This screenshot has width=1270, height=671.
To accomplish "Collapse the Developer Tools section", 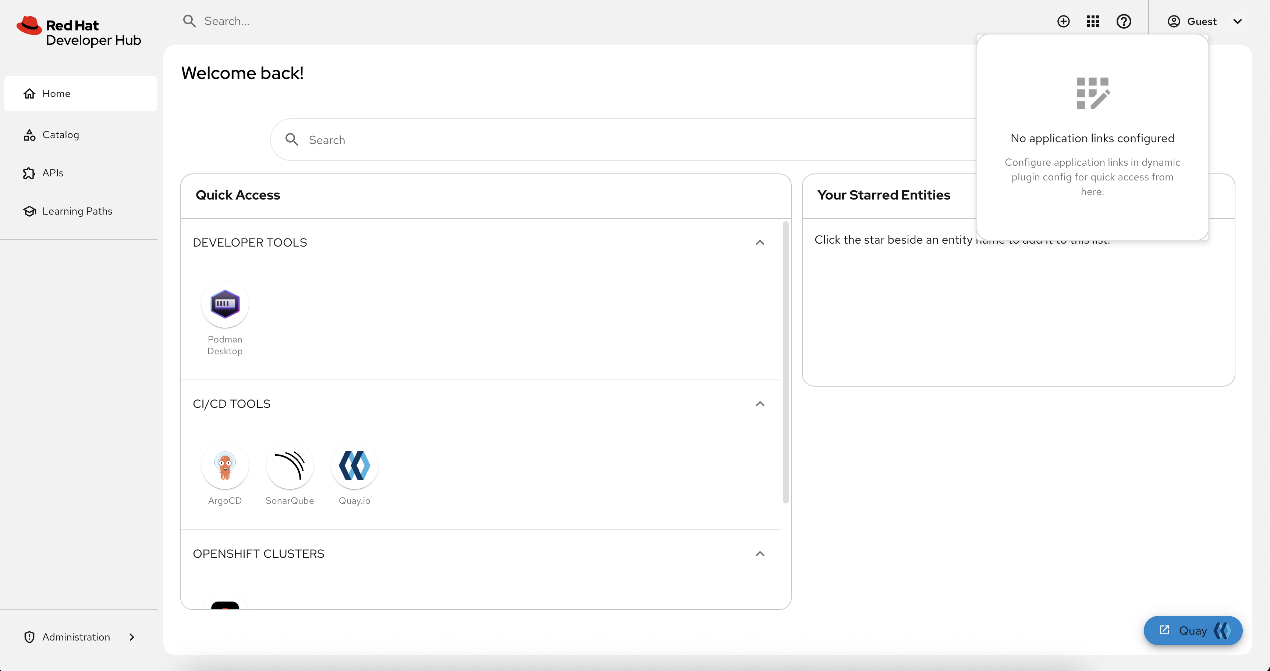I will coord(760,243).
